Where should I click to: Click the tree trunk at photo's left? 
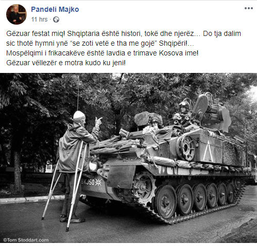[x=18, y=171]
